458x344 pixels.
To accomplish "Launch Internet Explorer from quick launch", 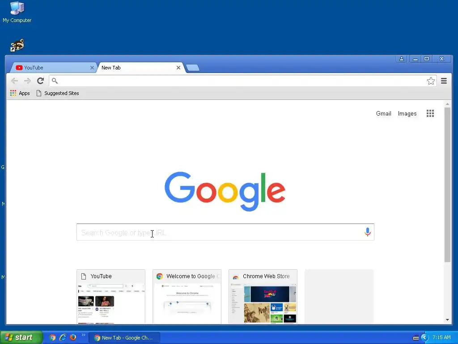I will [x=63, y=338].
